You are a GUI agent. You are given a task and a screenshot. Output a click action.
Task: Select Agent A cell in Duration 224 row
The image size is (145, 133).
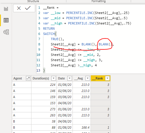(x=22, y=85)
